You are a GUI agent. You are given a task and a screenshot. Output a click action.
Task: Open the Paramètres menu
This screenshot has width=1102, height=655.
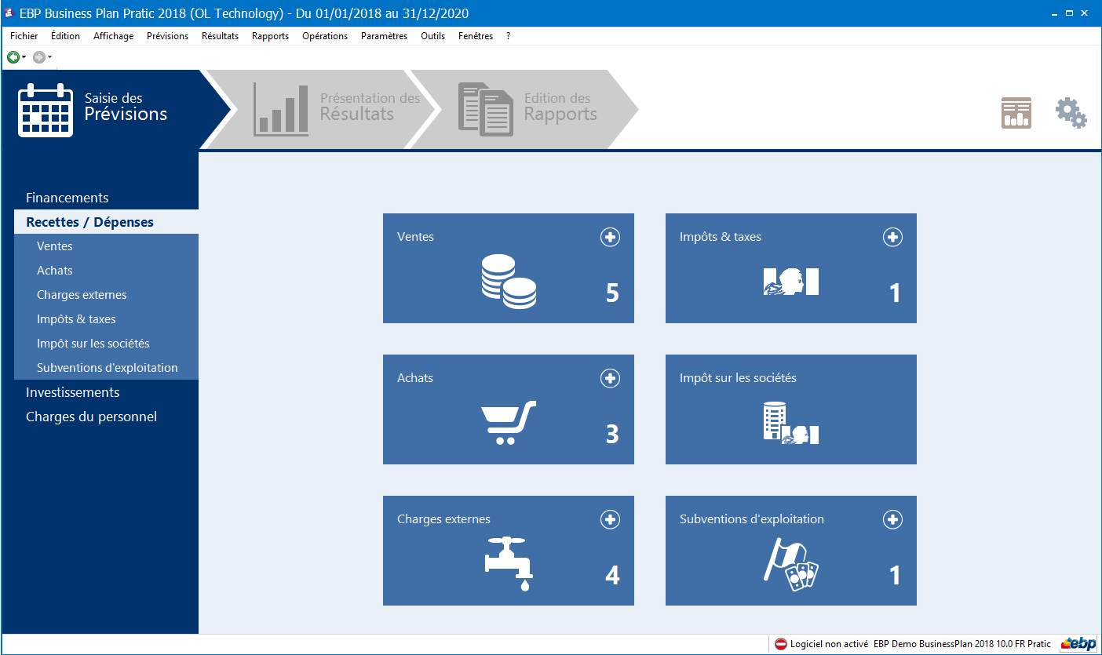pos(384,36)
